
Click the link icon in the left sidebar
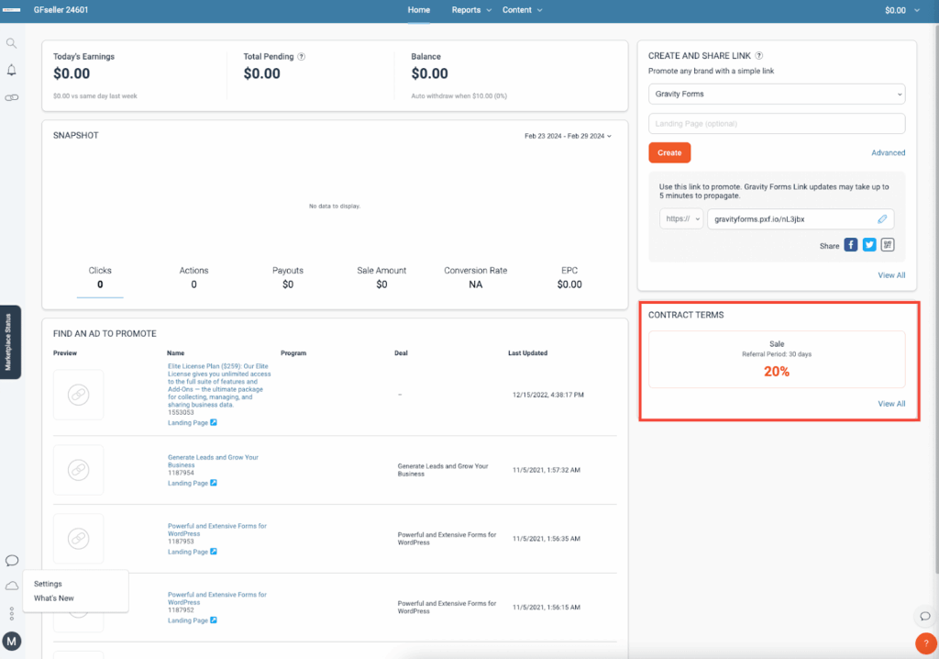point(11,97)
